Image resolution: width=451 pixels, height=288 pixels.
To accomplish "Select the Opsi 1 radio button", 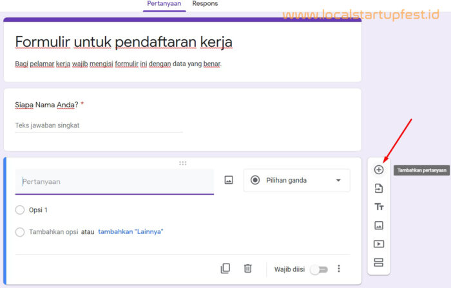I will pyautogui.click(x=20, y=210).
